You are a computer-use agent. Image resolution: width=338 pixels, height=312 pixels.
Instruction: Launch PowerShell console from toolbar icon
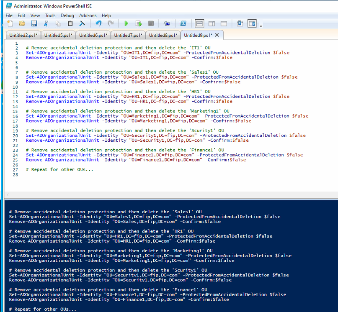[x=183, y=23]
